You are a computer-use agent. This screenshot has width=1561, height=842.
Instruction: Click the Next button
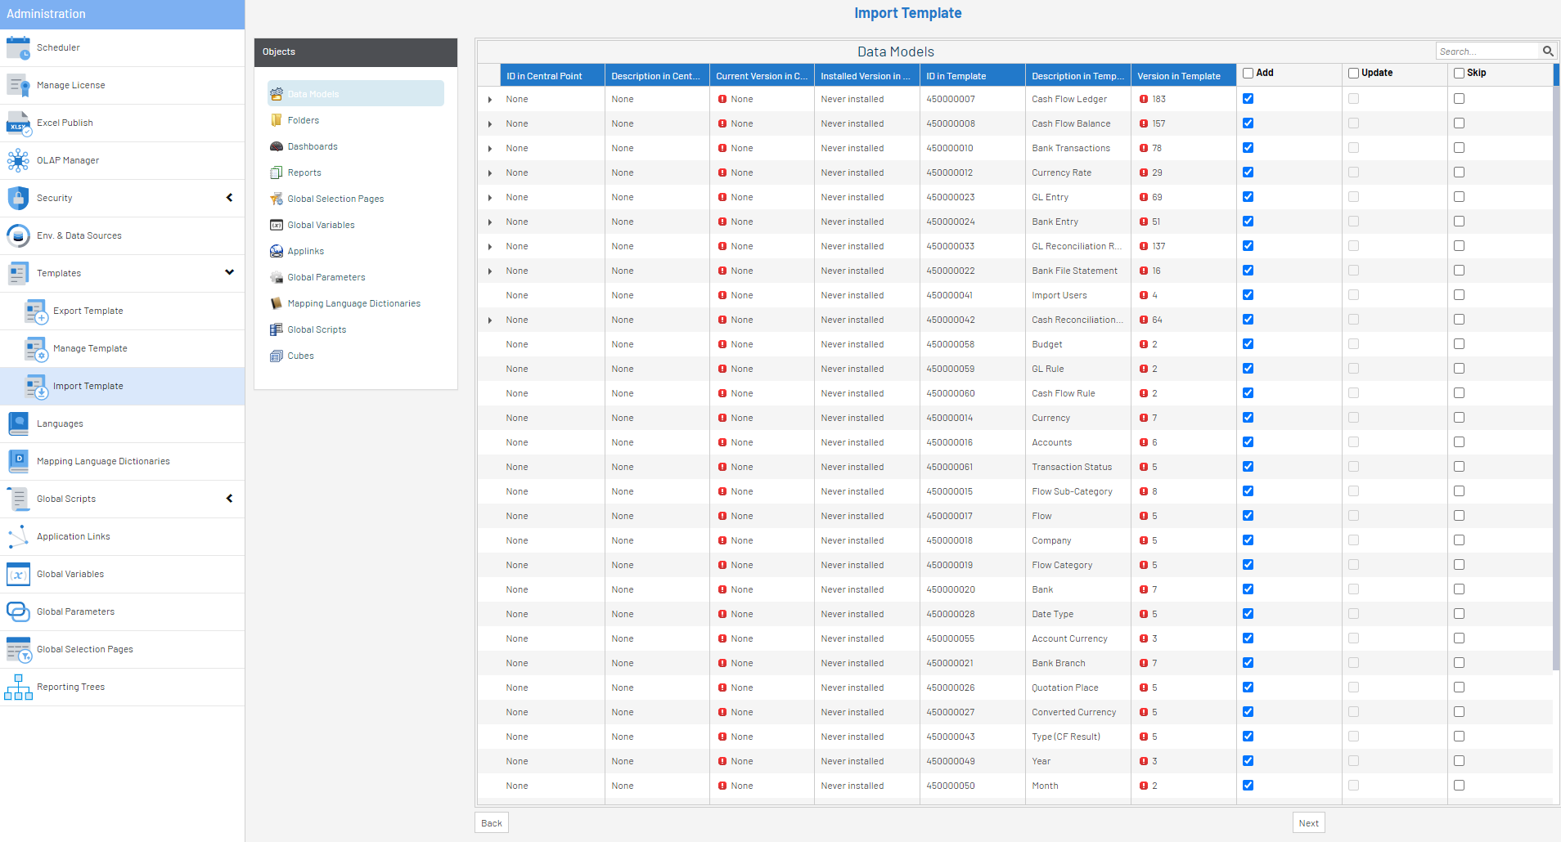tap(1308, 823)
